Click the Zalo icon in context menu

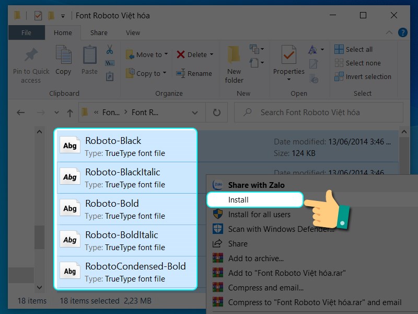[217, 185]
